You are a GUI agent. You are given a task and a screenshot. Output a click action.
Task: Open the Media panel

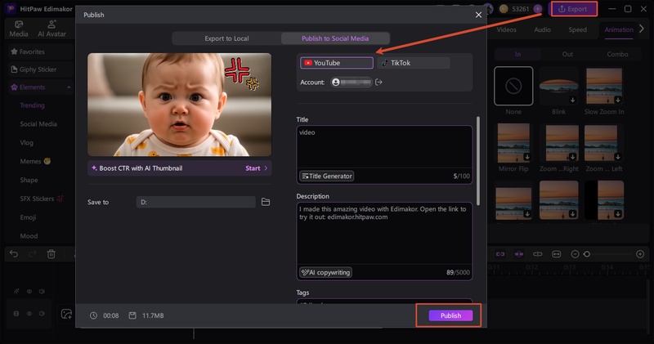pyautogui.click(x=19, y=29)
